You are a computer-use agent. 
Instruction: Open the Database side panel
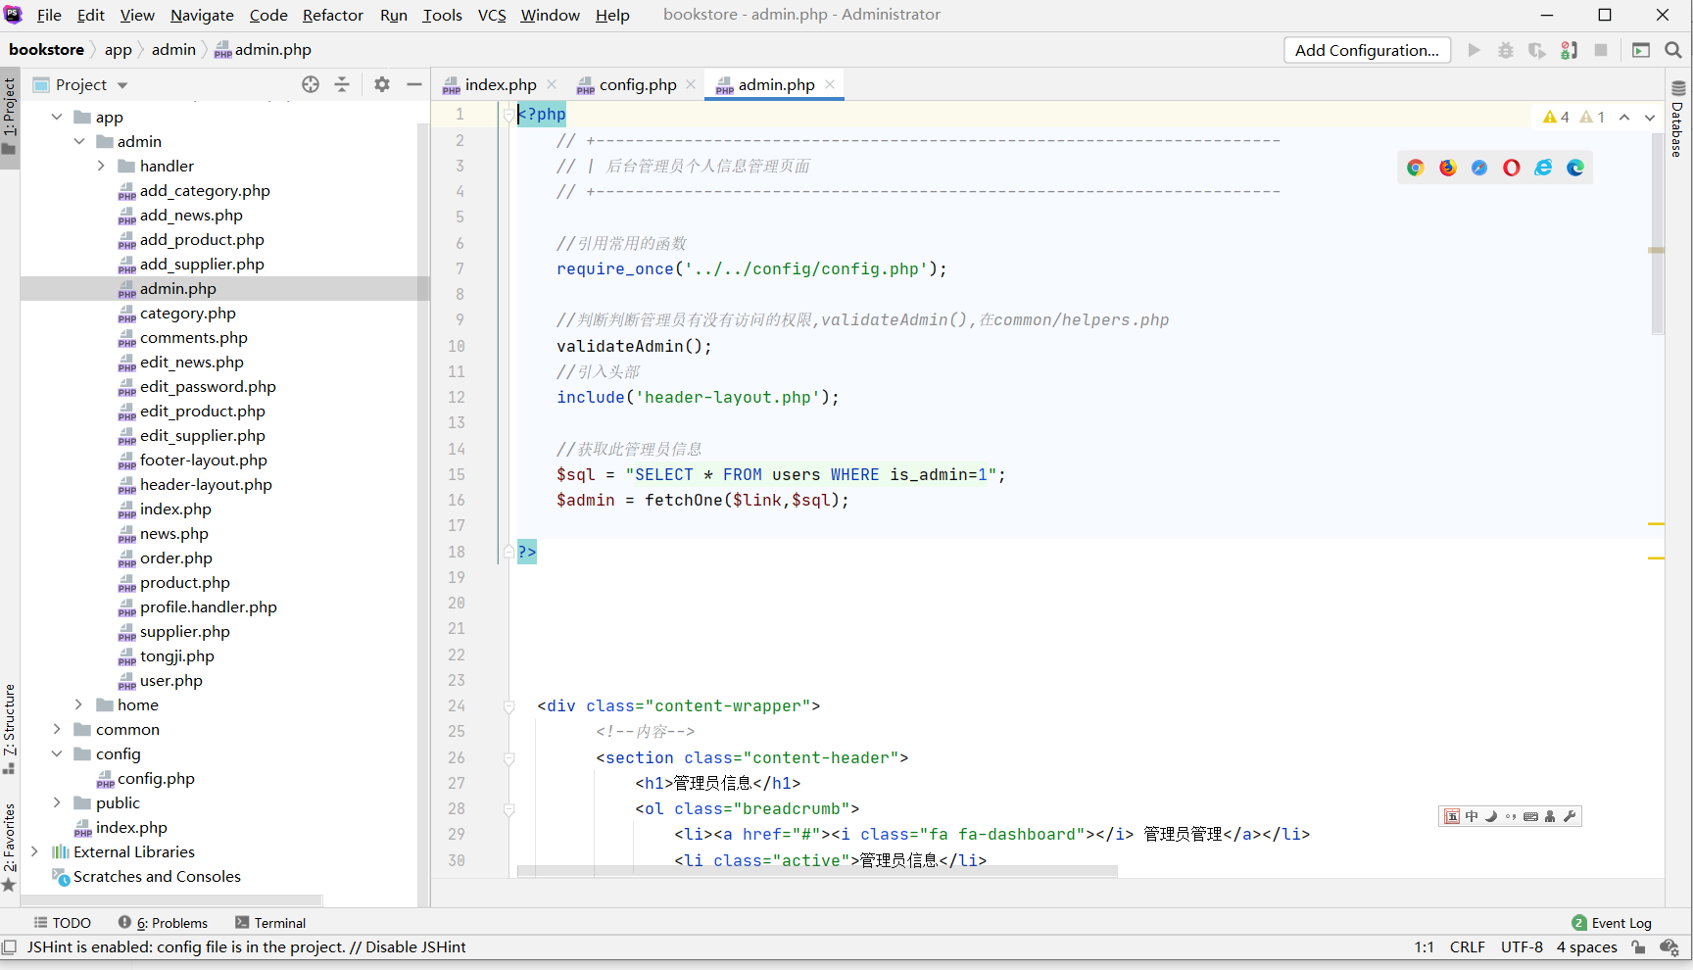(x=1678, y=119)
